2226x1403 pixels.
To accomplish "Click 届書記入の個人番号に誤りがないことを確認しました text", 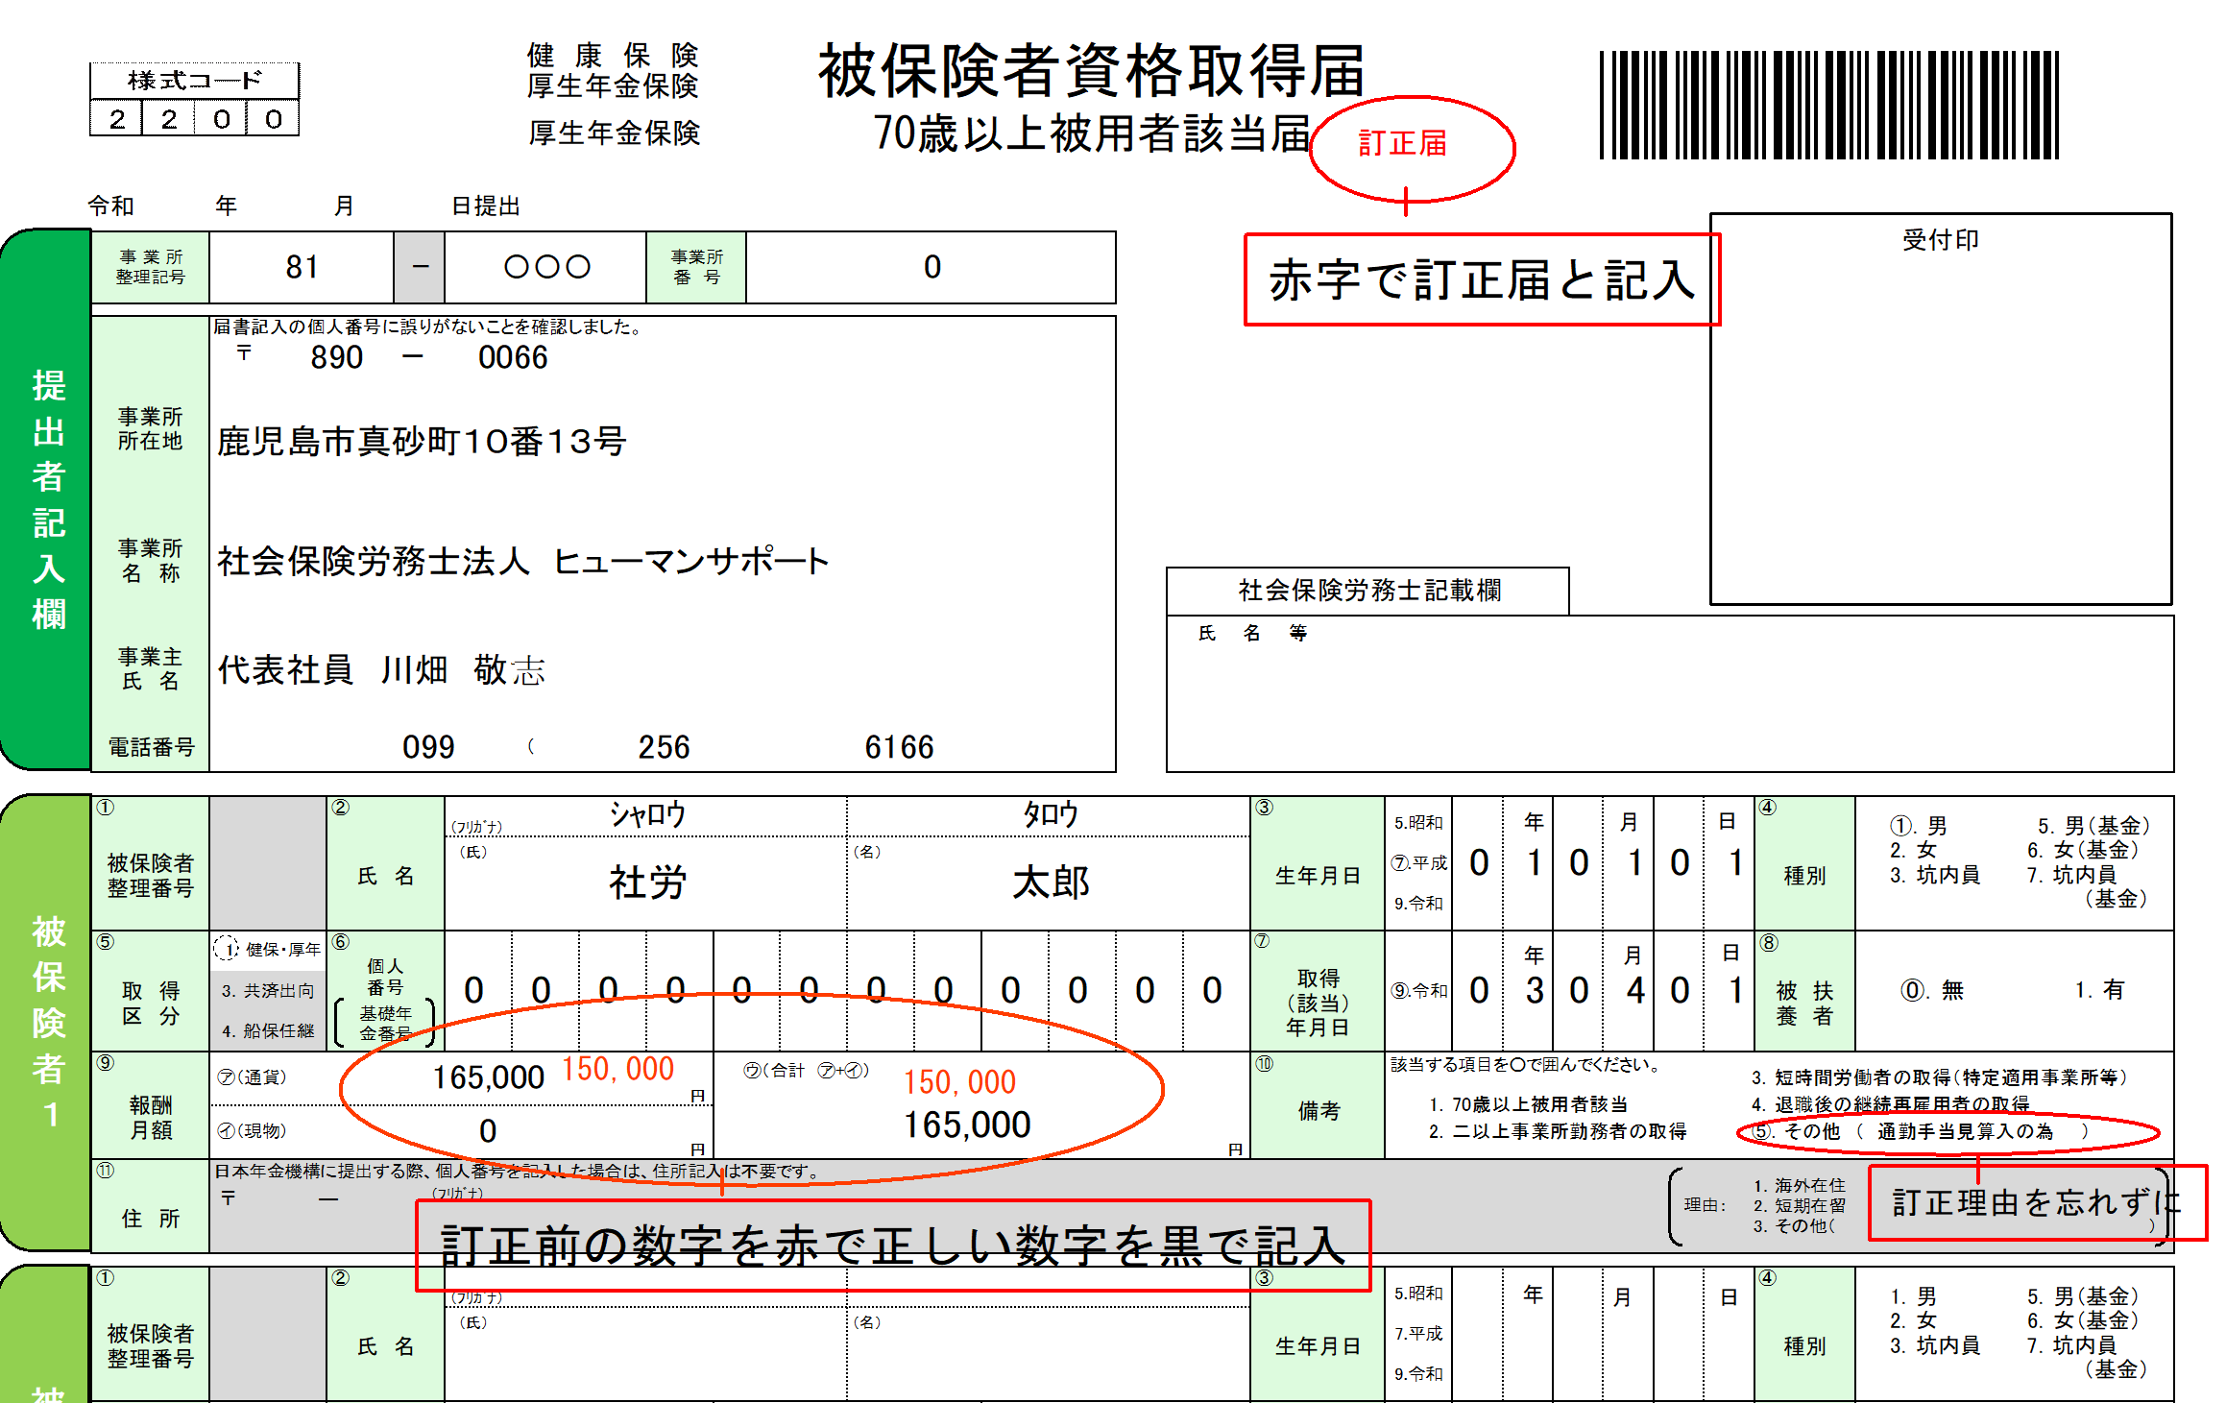I will coord(427,327).
